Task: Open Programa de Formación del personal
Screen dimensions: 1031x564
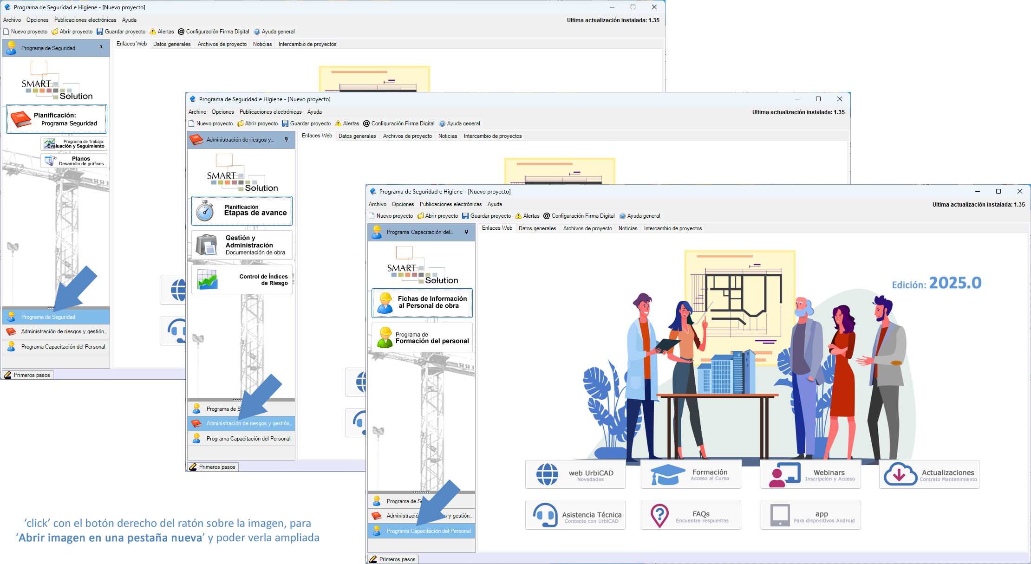Action: (x=422, y=337)
